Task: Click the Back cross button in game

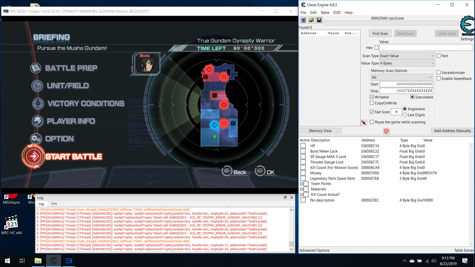Action: [227, 171]
